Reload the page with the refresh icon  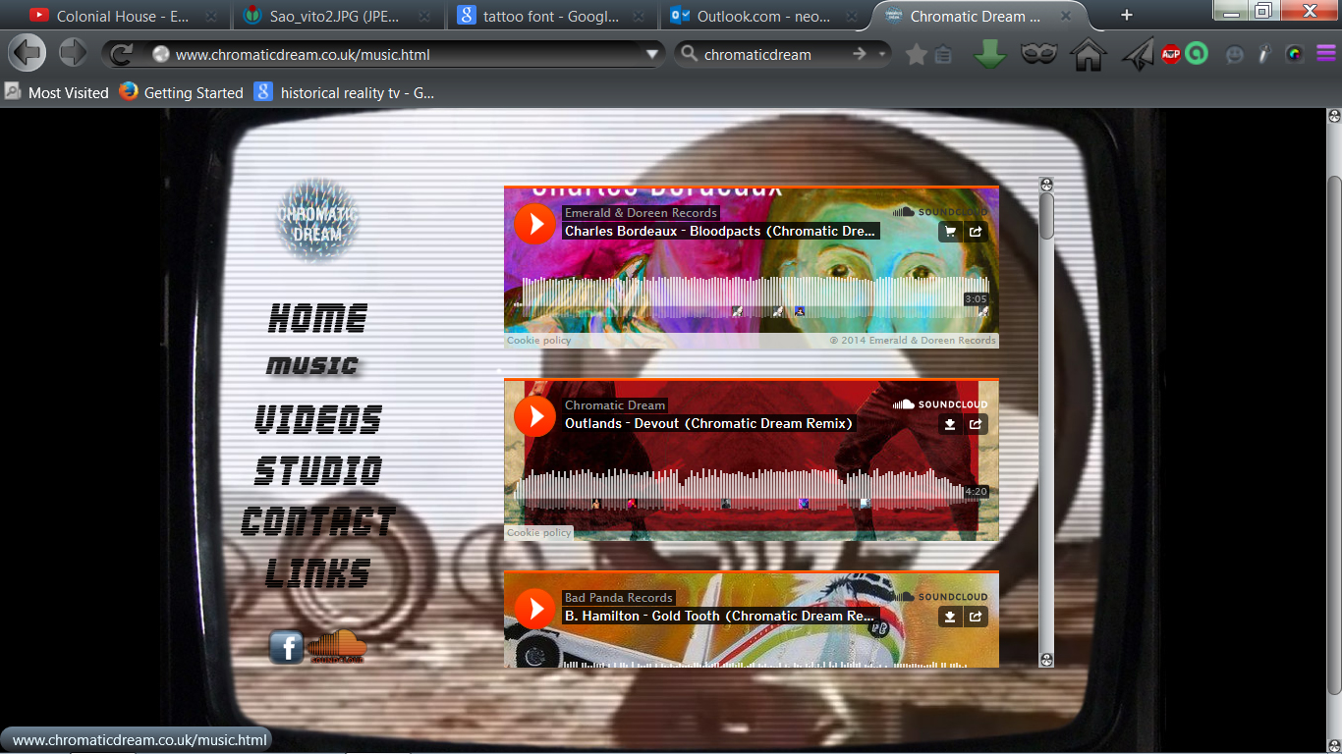pyautogui.click(x=122, y=54)
